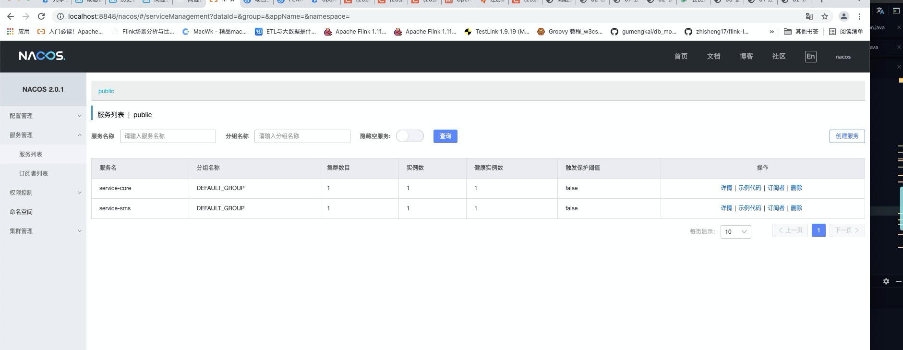903x350 pixels.
Task: Open 博客 in the top navigation
Action: pyautogui.click(x=746, y=56)
